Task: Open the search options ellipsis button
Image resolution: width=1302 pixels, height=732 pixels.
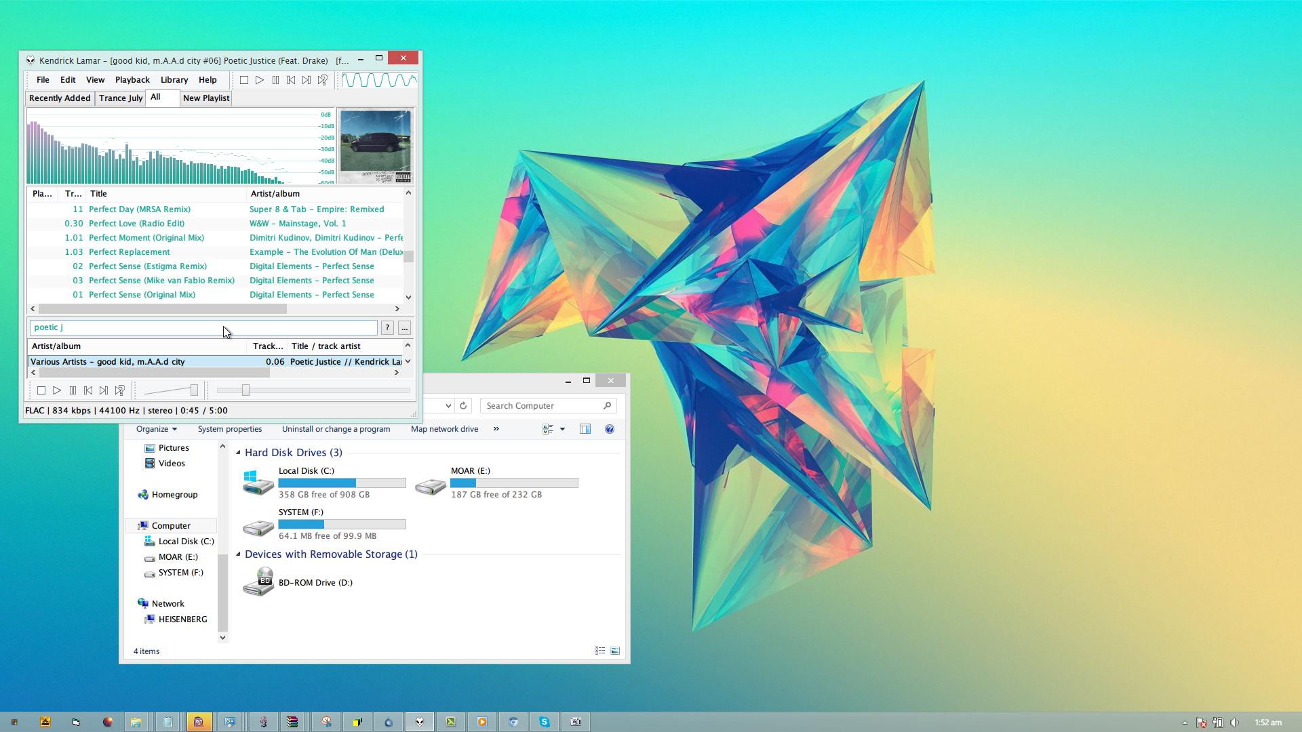Action: [x=404, y=328]
